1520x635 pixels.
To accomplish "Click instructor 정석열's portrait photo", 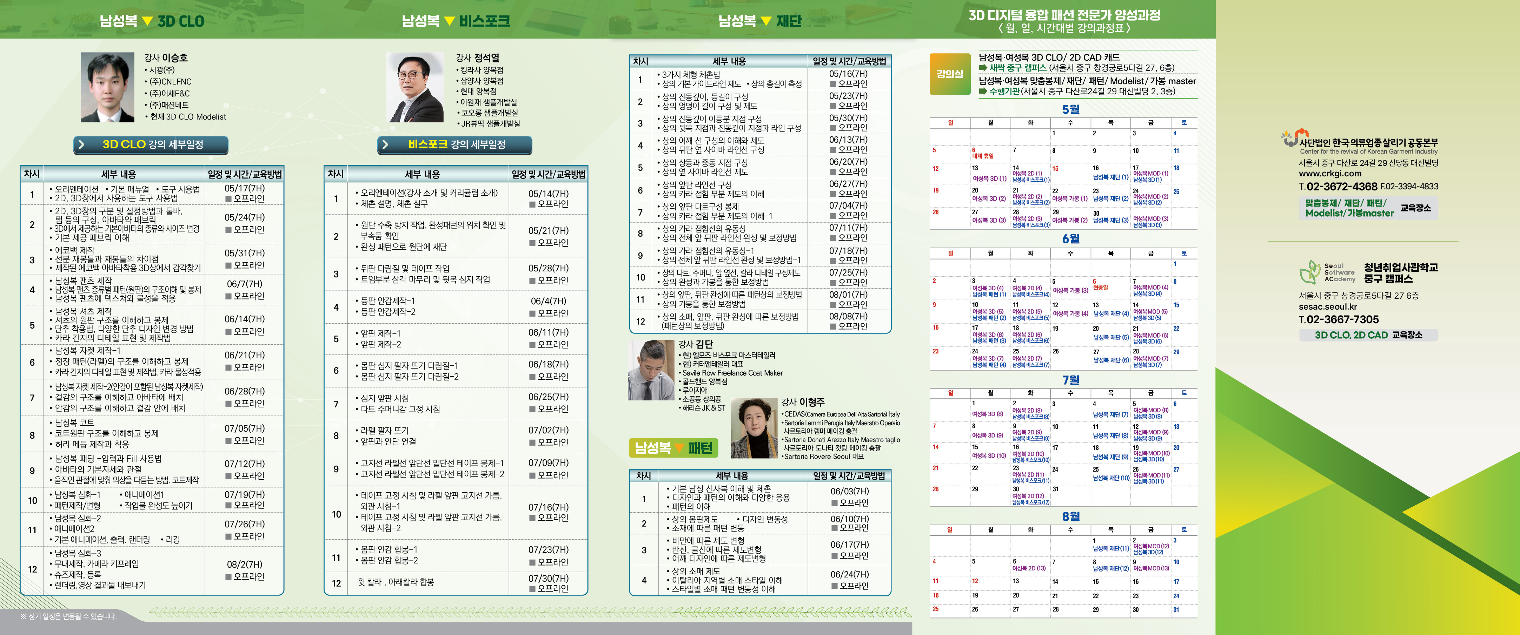I will point(416,87).
